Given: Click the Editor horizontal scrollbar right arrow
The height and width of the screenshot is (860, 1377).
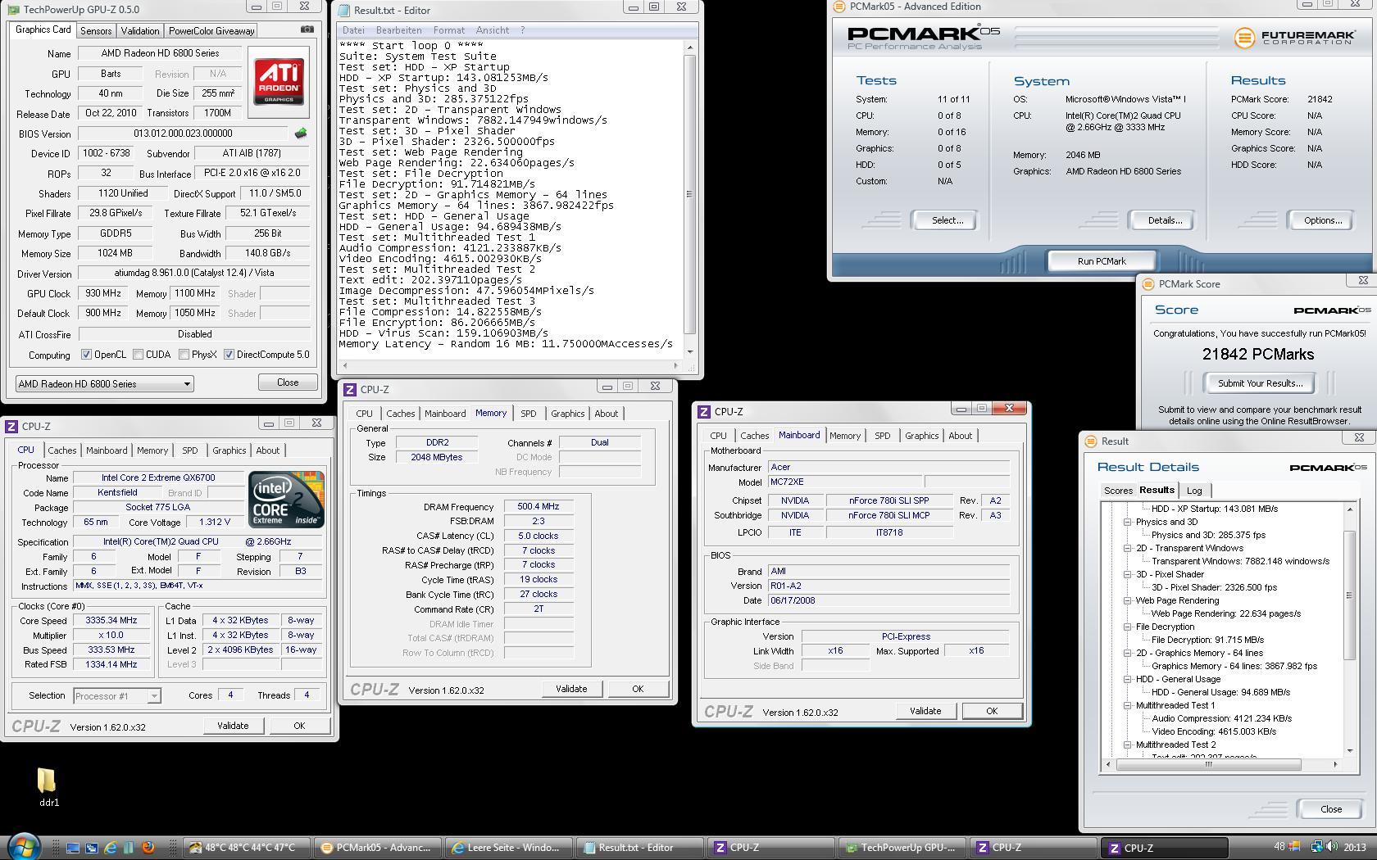Looking at the screenshot, I should (x=675, y=365).
